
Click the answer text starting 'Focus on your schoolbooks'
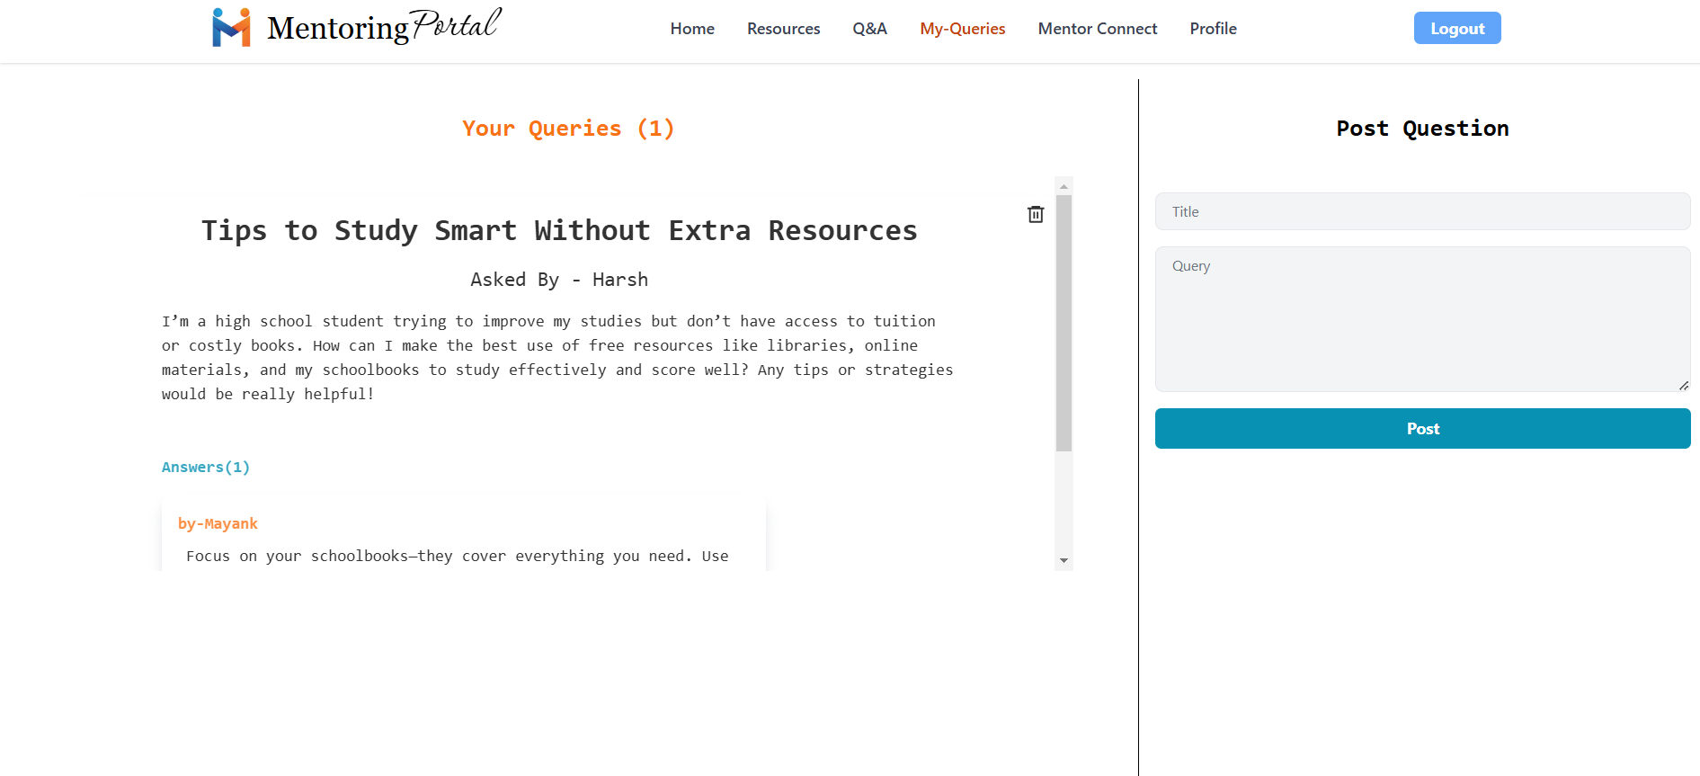pos(457,556)
